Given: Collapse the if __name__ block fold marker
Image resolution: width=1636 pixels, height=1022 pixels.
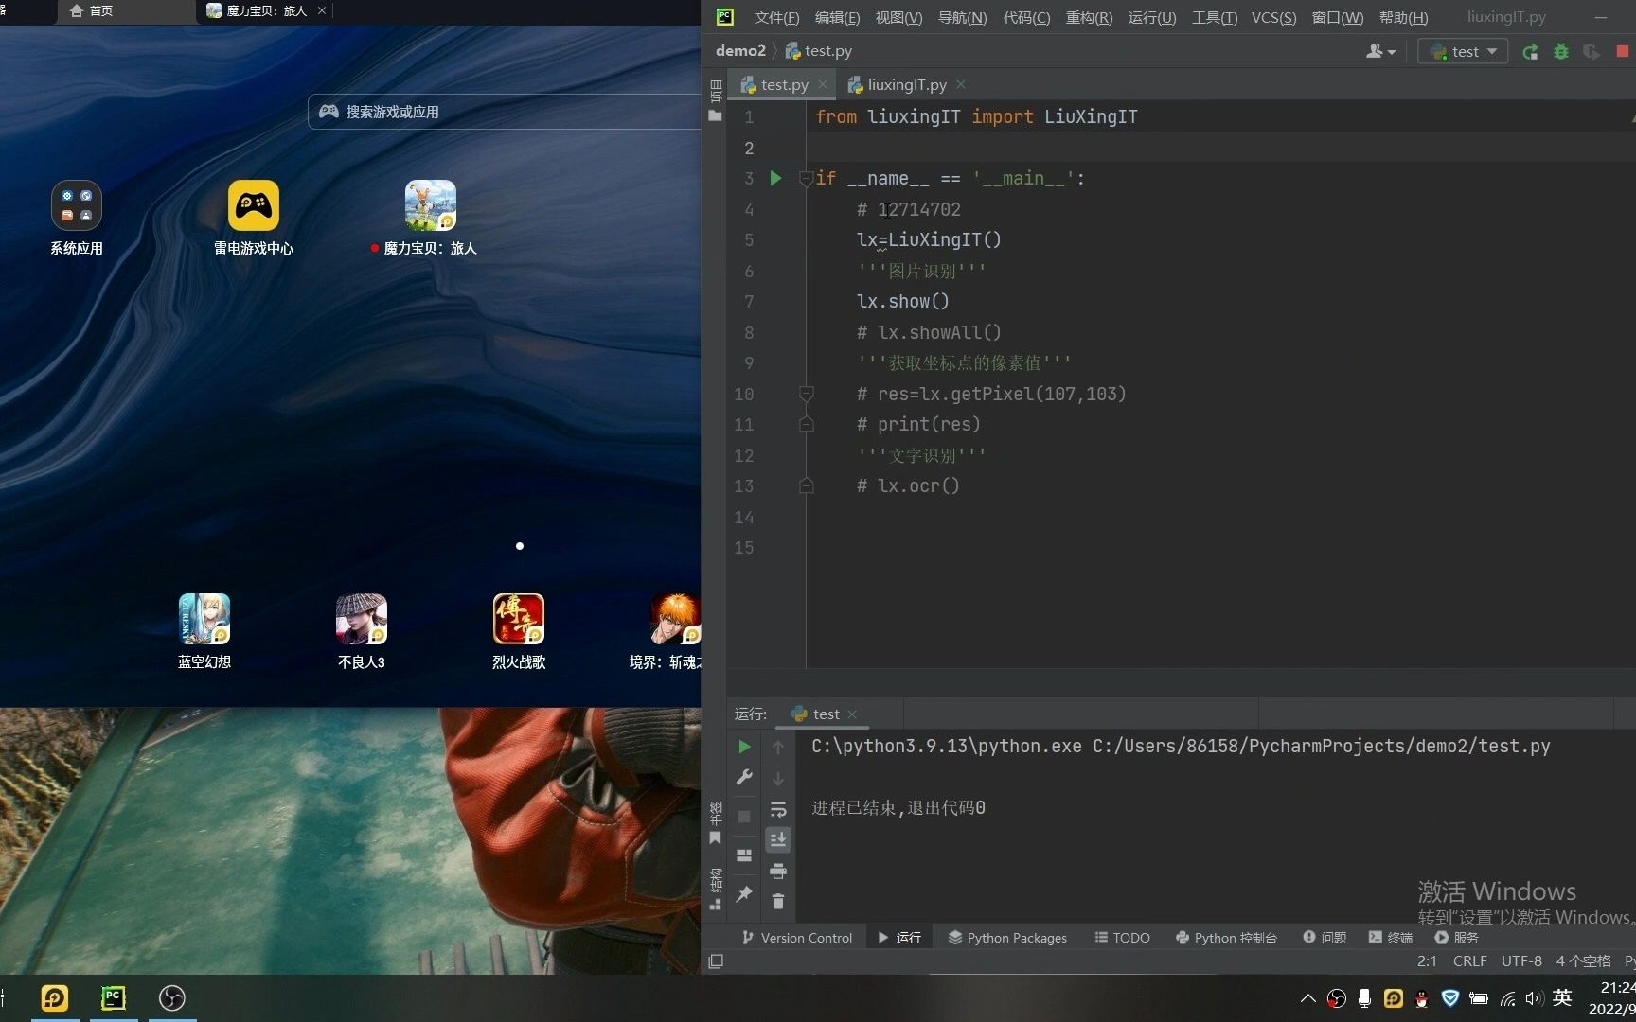Looking at the screenshot, I should (x=806, y=178).
